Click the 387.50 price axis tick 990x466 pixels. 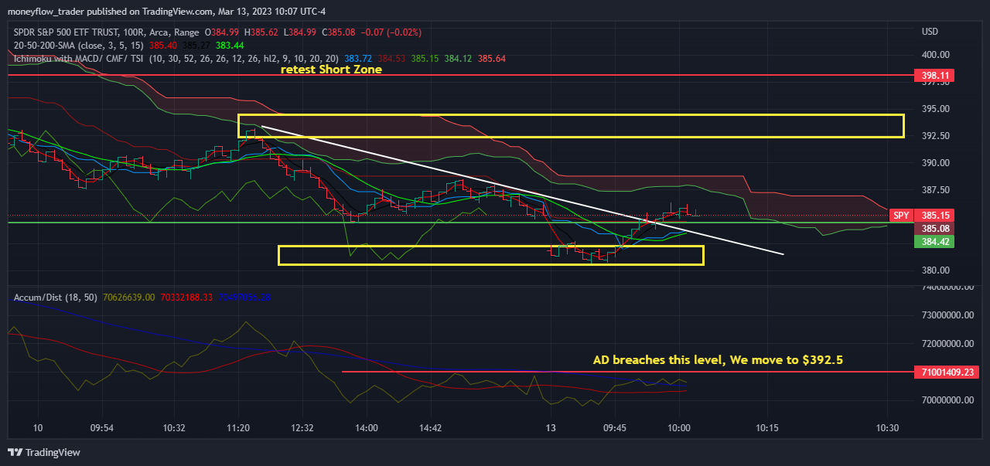click(935, 190)
